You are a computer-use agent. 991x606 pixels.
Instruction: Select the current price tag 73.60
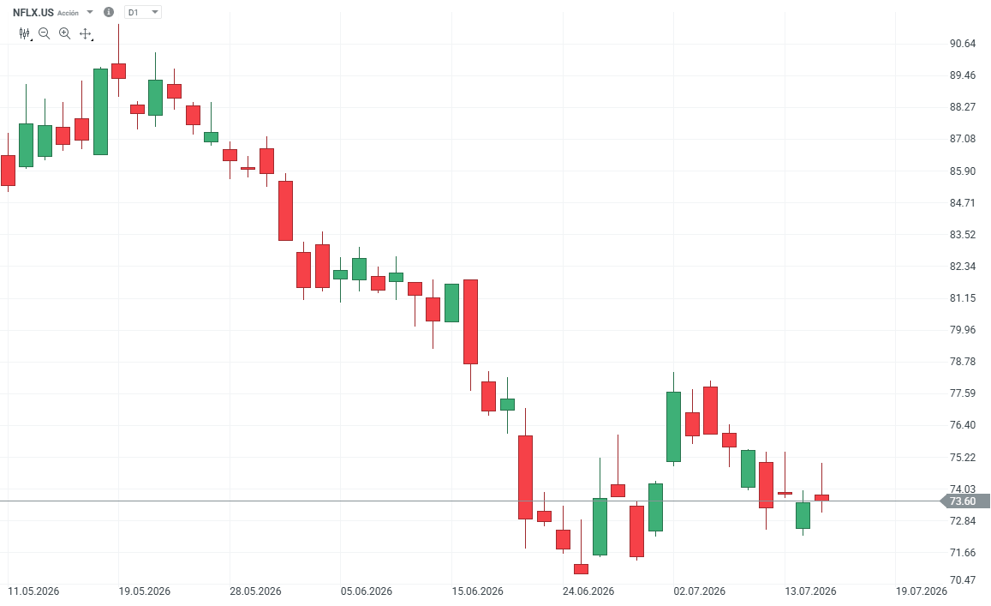965,501
